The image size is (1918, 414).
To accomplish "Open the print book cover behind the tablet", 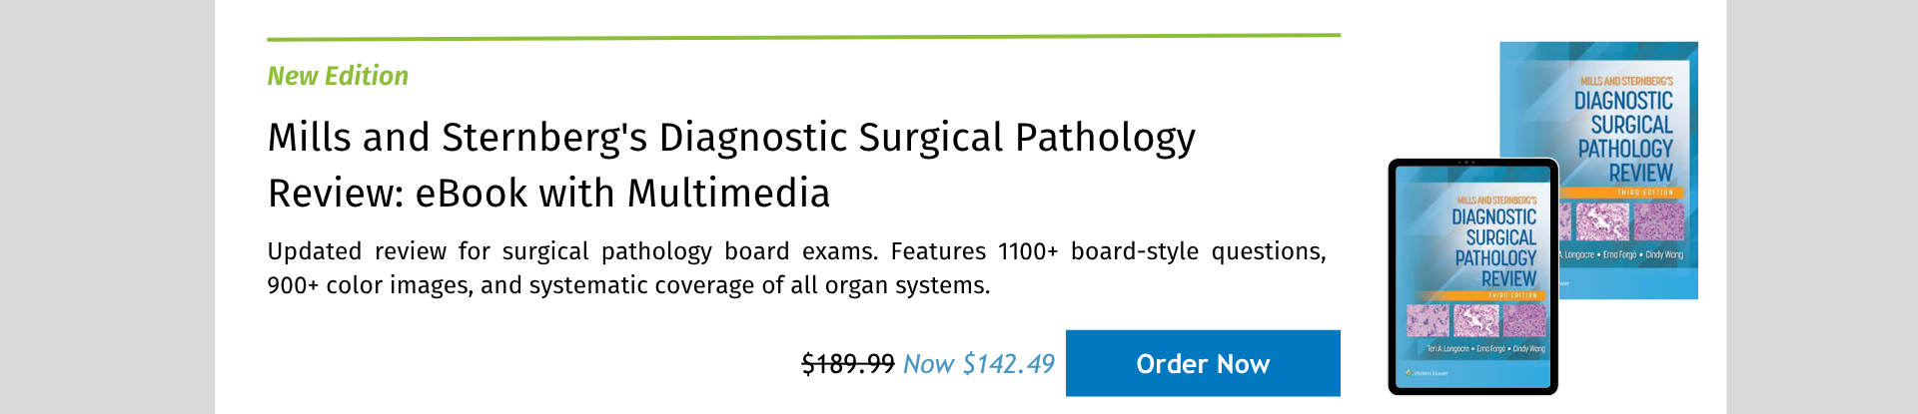I will click(1599, 171).
